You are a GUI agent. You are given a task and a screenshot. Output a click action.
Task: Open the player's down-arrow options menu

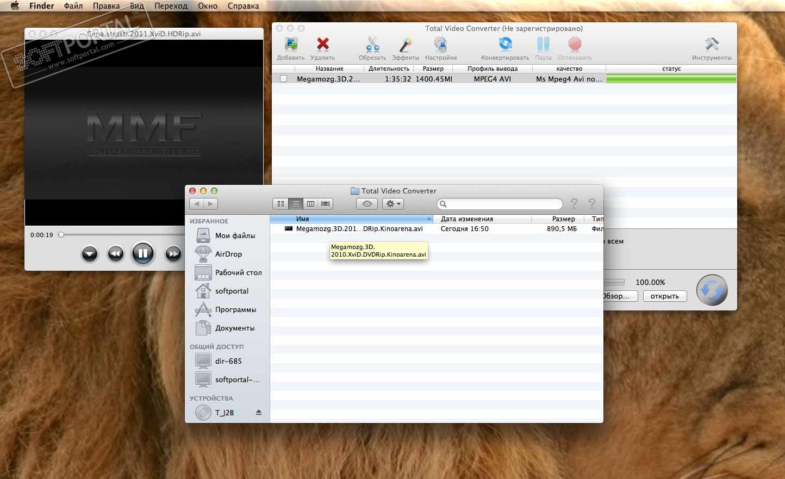click(90, 253)
